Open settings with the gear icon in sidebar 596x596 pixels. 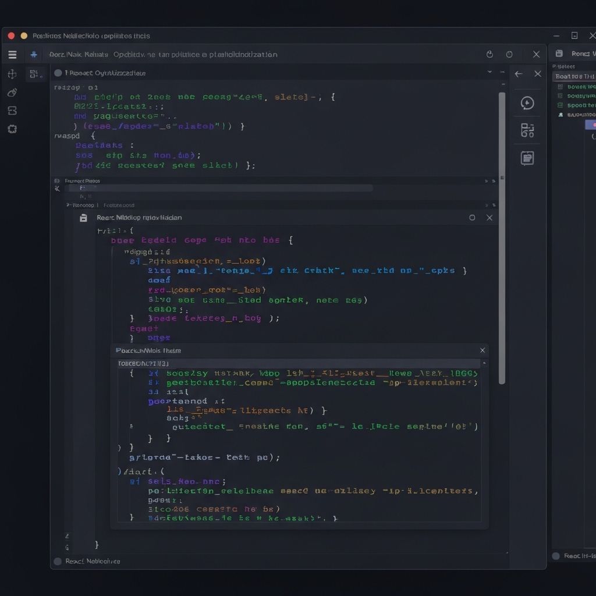[x=12, y=129]
